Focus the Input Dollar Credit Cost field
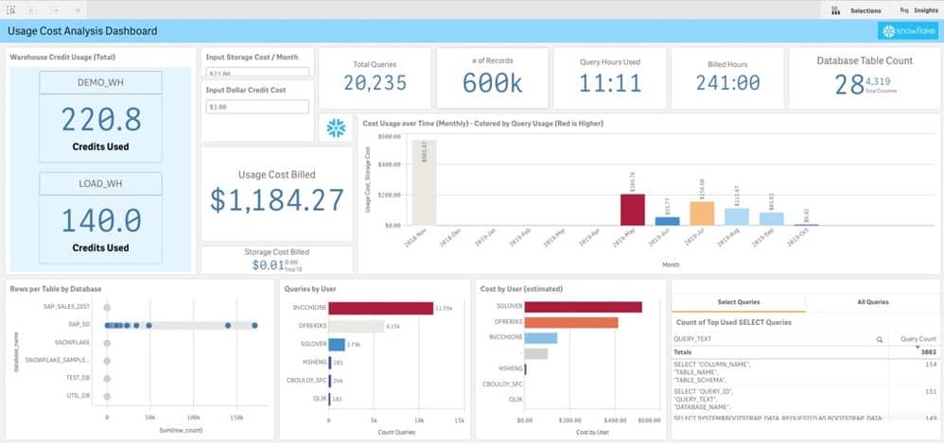The height and width of the screenshot is (443, 944). pyautogui.click(x=257, y=107)
